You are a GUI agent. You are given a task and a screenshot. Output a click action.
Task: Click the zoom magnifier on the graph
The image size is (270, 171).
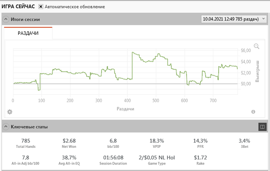pyautogui.click(x=256, y=46)
